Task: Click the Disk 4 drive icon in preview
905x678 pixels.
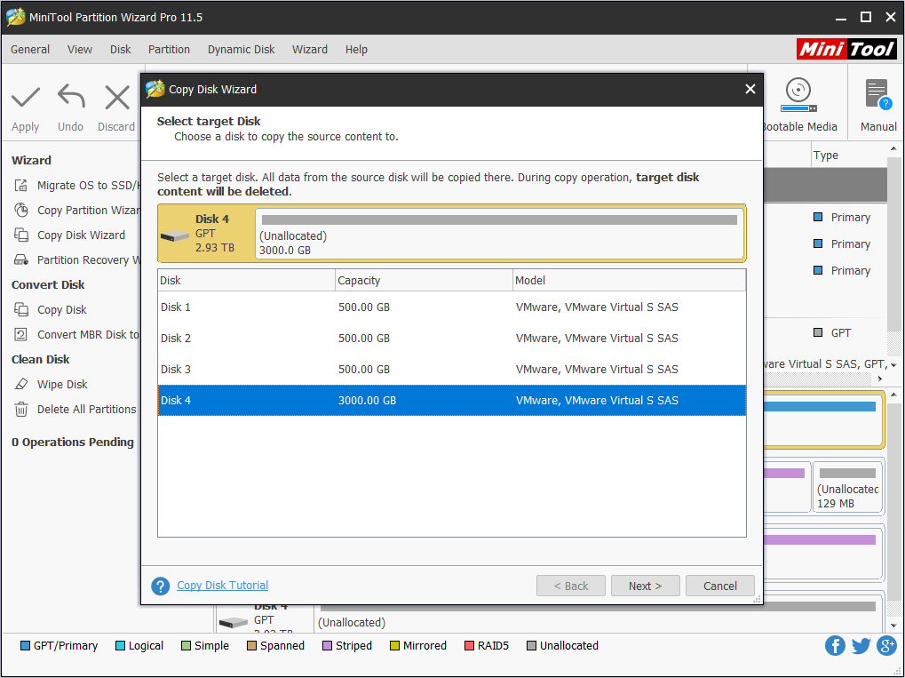Action: click(175, 235)
